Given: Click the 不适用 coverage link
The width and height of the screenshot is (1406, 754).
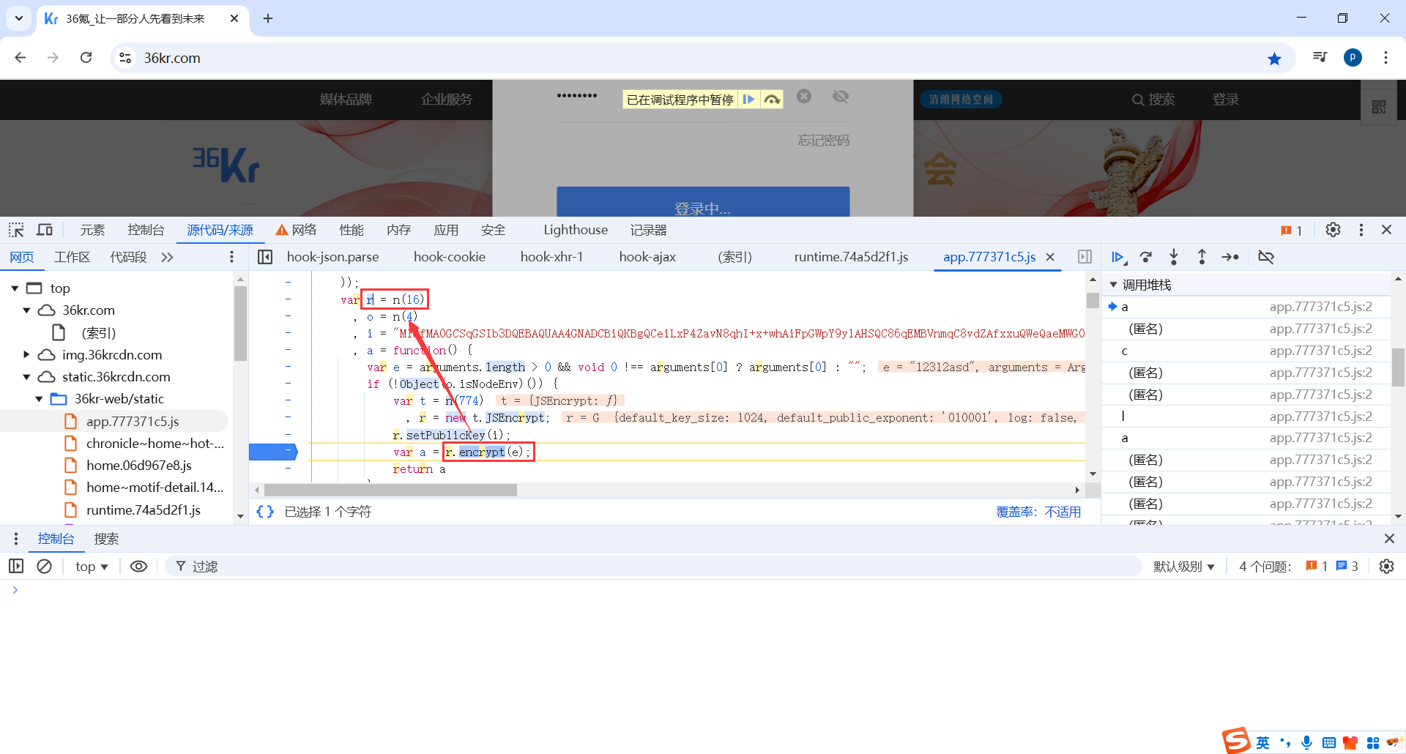Looking at the screenshot, I should coord(1063,512).
